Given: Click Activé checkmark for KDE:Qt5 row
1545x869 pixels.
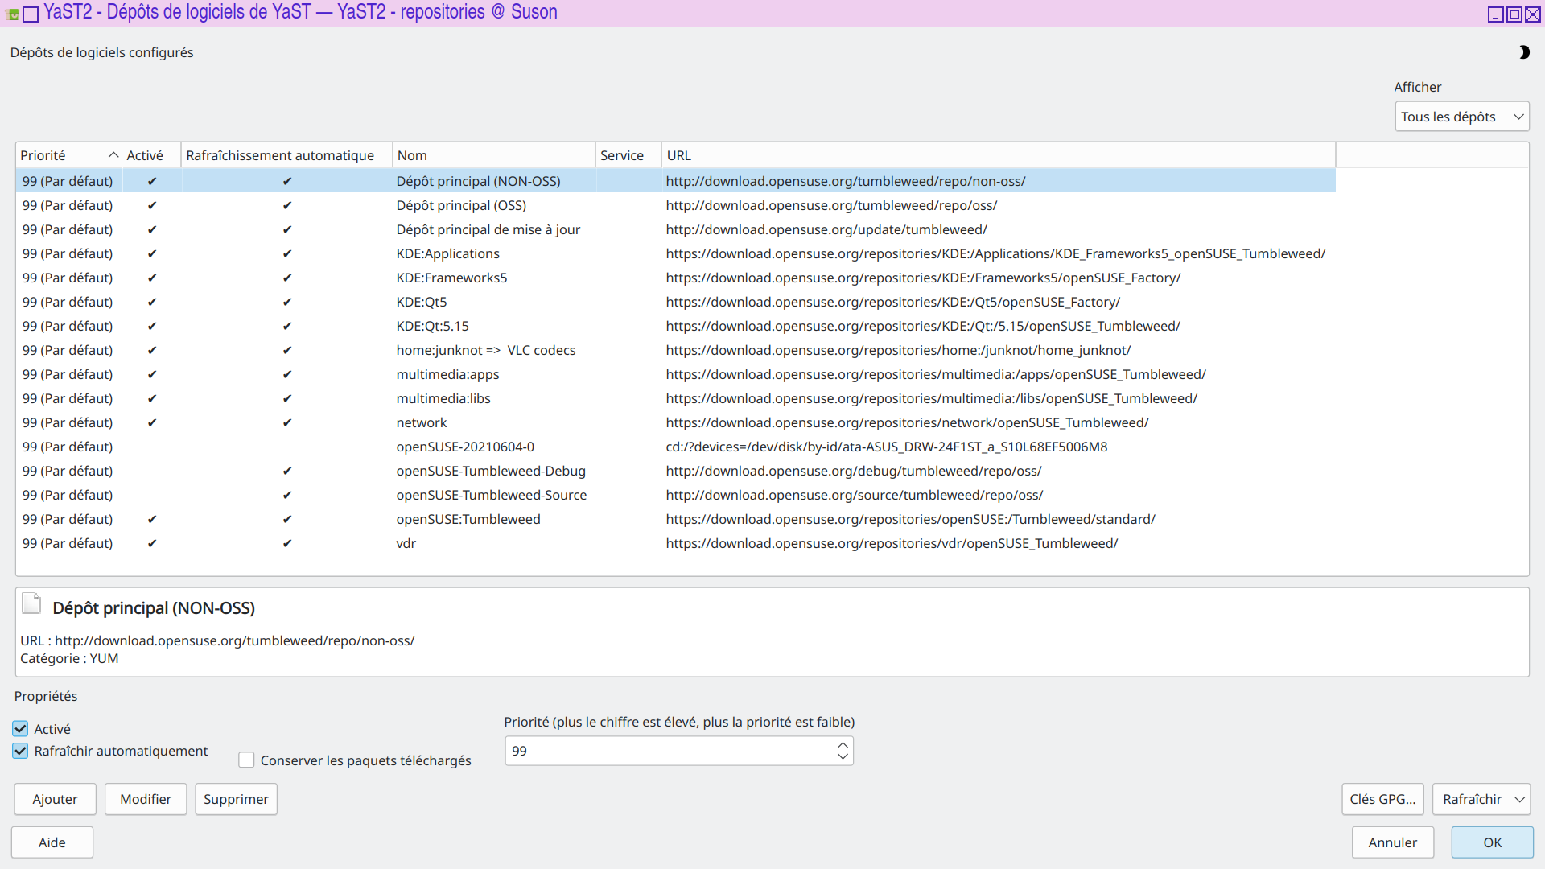Looking at the screenshot, I should pyautogui.click(x=152, y=303).
